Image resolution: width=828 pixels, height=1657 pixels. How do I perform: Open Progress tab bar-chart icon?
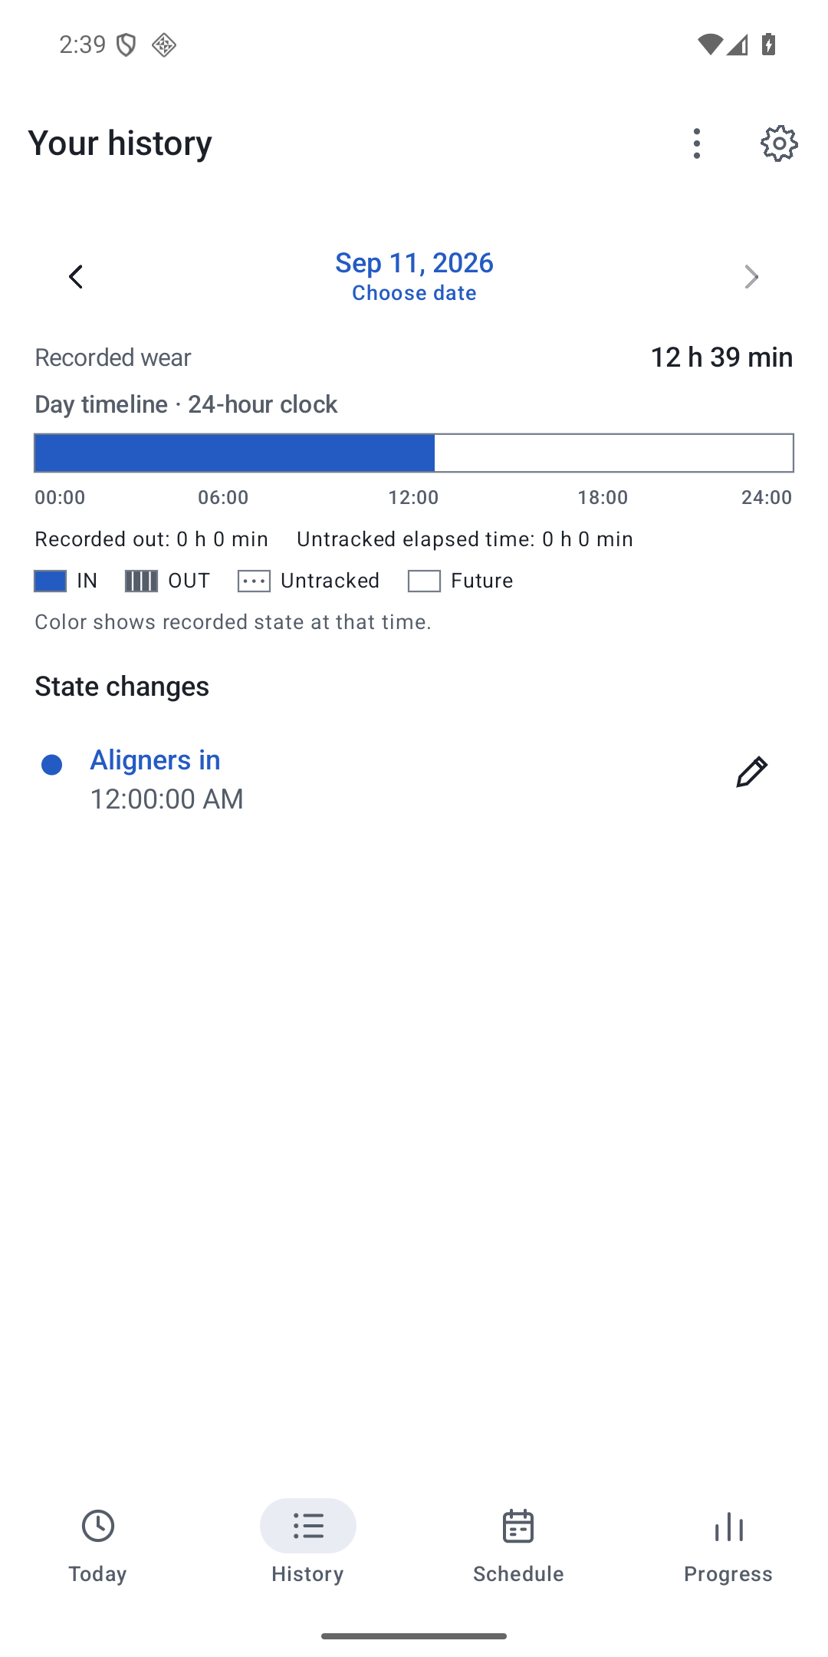[728, 1526]
